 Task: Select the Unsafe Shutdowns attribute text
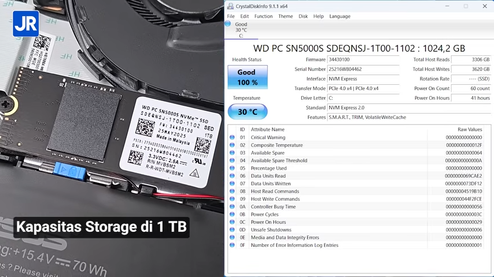pyautogui.click(x=271, y=230)
